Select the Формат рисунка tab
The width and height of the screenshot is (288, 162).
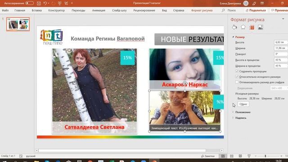tap(202, 10)
